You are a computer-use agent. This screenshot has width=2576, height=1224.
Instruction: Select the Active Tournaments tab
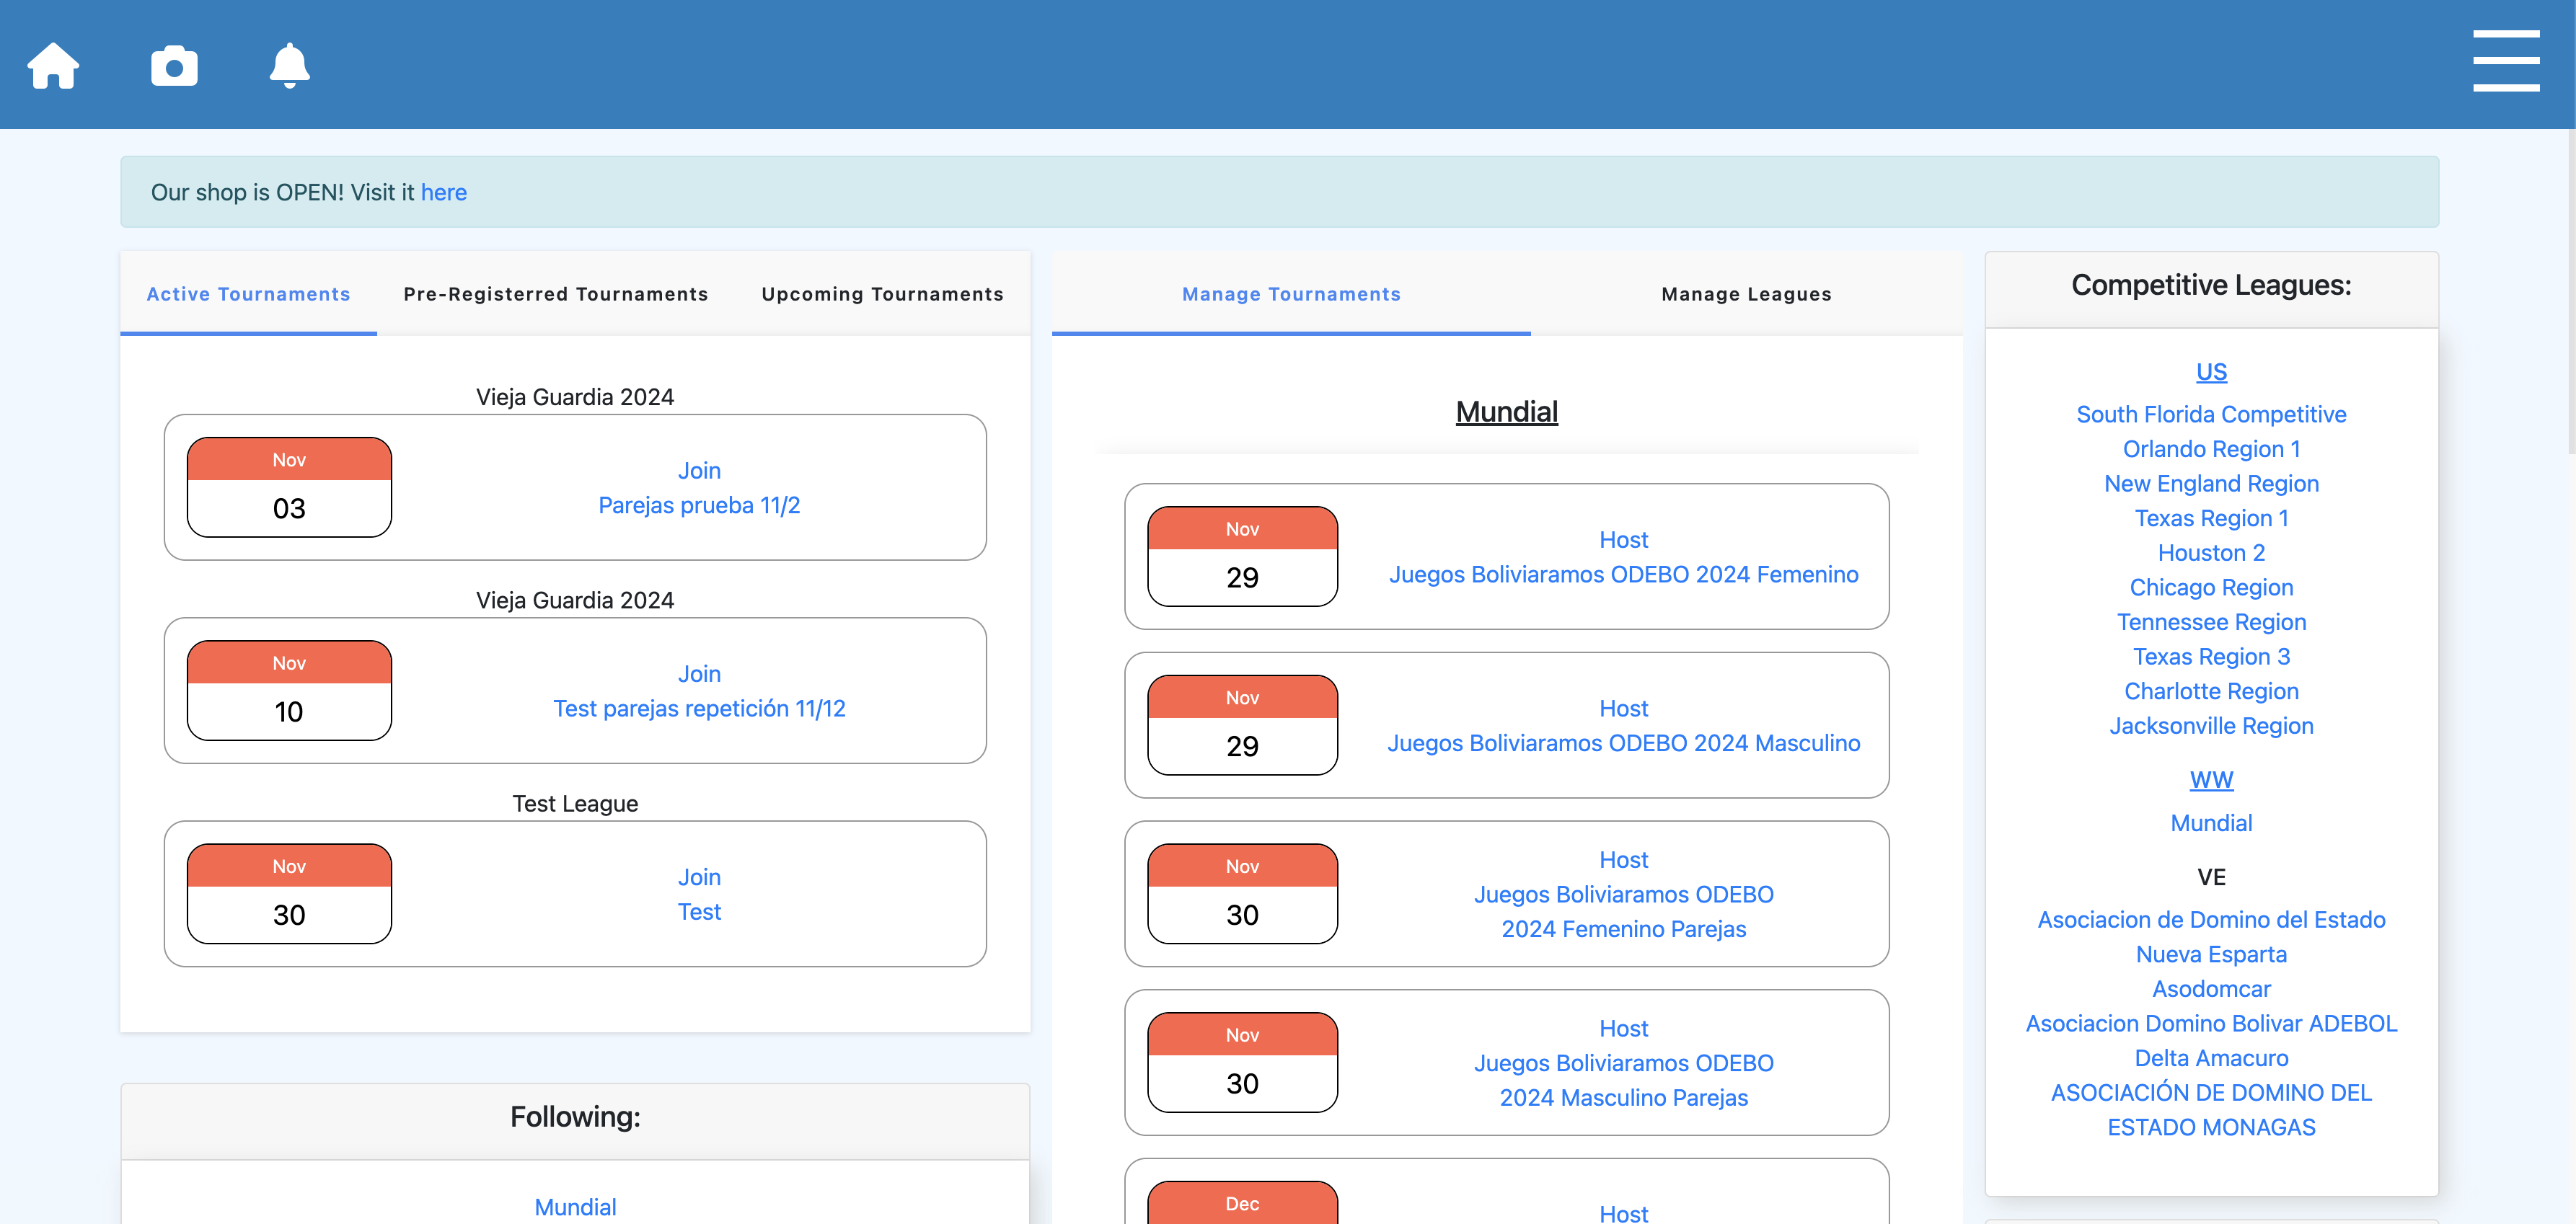click(248, 294)
